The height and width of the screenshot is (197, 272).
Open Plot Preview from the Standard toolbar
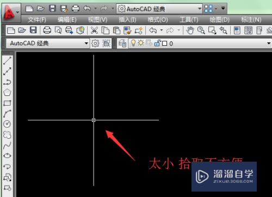tap(58, 30)
